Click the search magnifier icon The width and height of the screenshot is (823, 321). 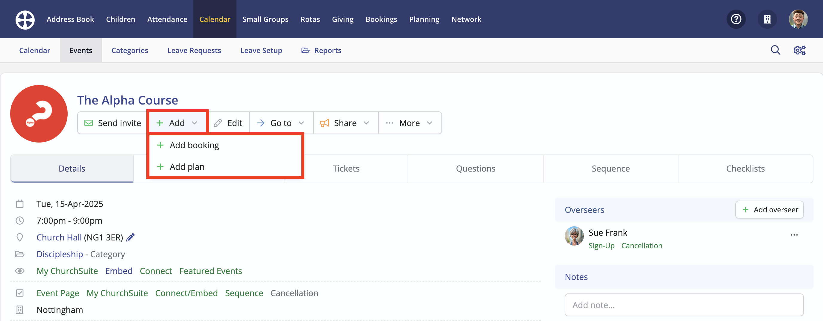(x=775, y=50)
